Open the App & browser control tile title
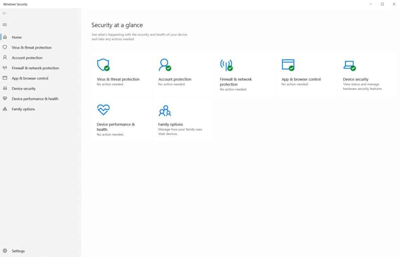400x257 pixels. pyautogui.click(x=301, y=79)
